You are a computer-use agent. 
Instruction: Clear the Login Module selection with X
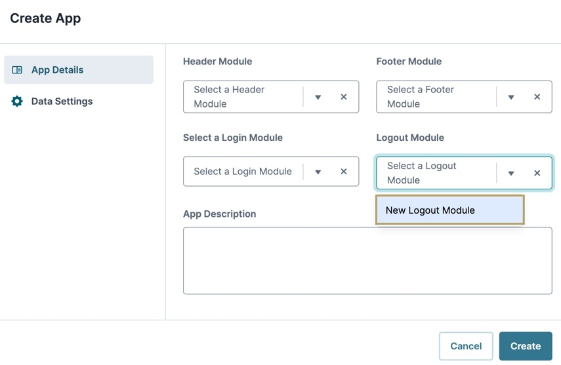coord(343,172)
